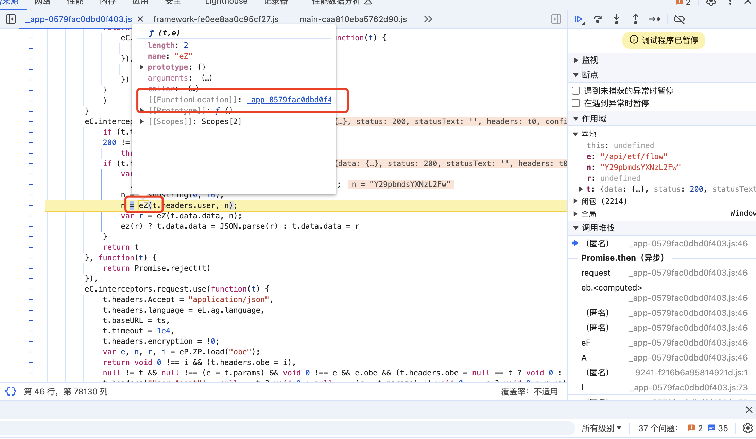Step over next function call

(598, 19)
